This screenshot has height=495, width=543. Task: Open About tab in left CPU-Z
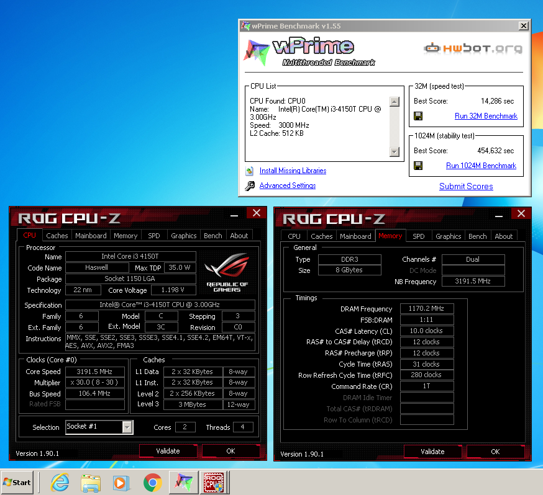[239, 236]
